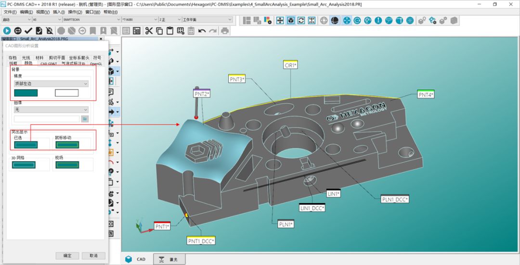
Task: Open the 编辑(E) menu
Action: pos(26,12)
